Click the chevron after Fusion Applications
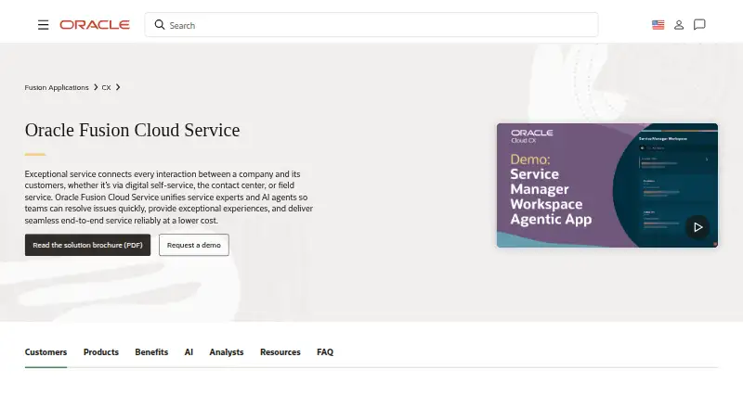Image resolution: width=743 pixels, height=408 pixels. pyautogui.click(x=96, y=87)
